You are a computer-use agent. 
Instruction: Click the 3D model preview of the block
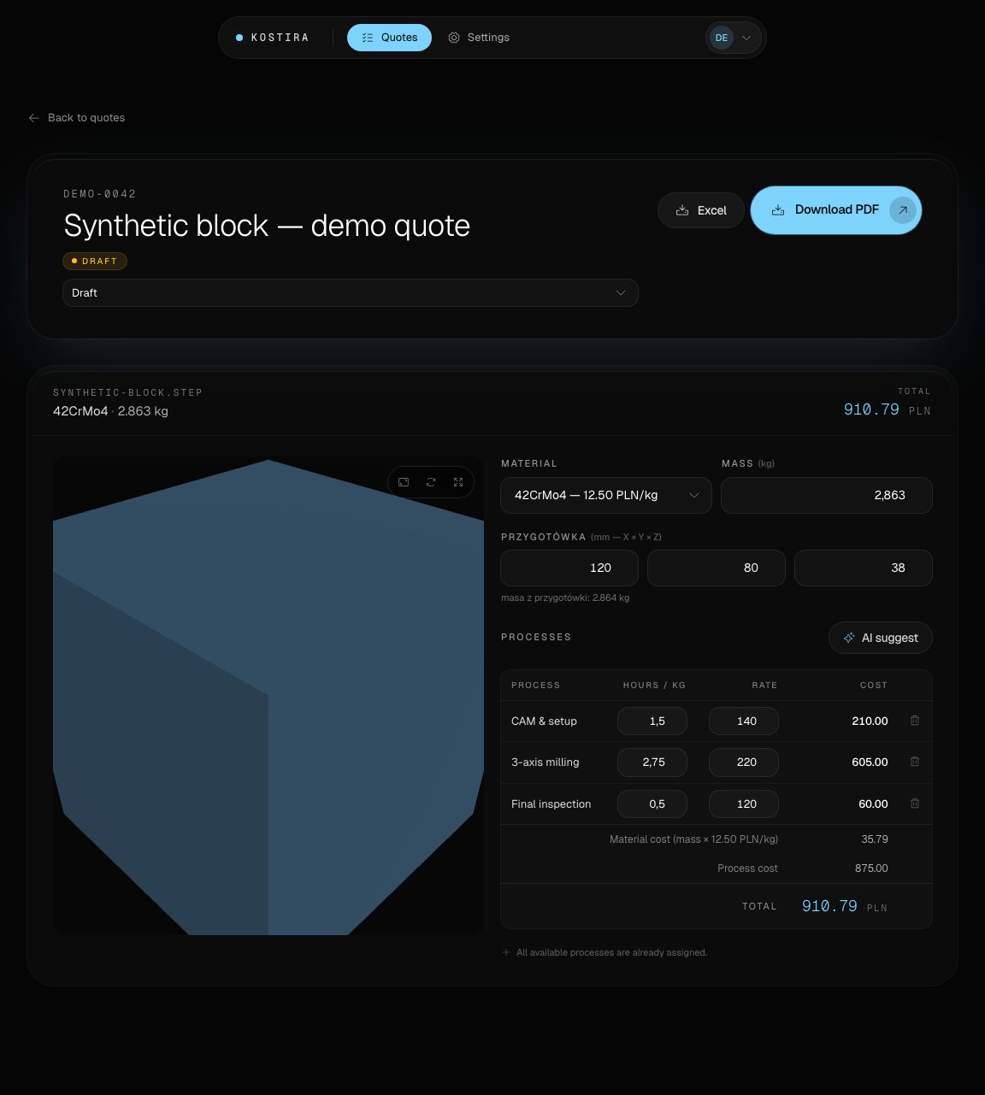[x=268, y=696]
